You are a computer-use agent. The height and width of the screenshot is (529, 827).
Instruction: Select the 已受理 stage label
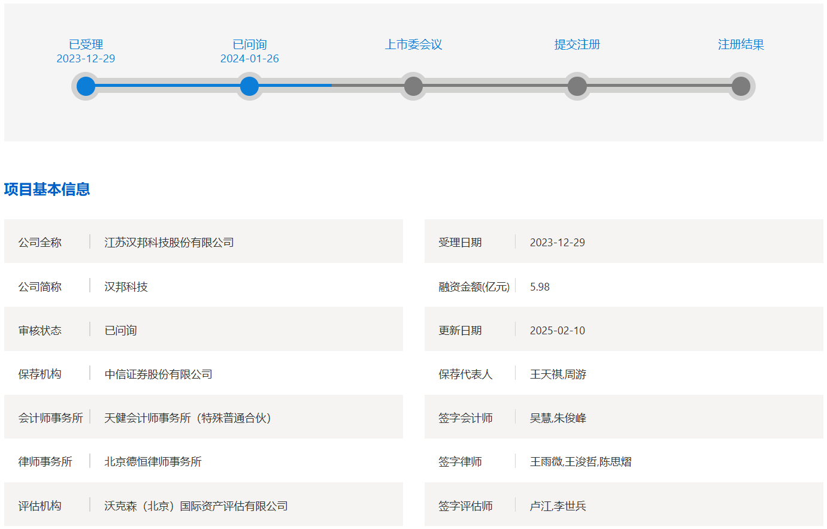86,44
